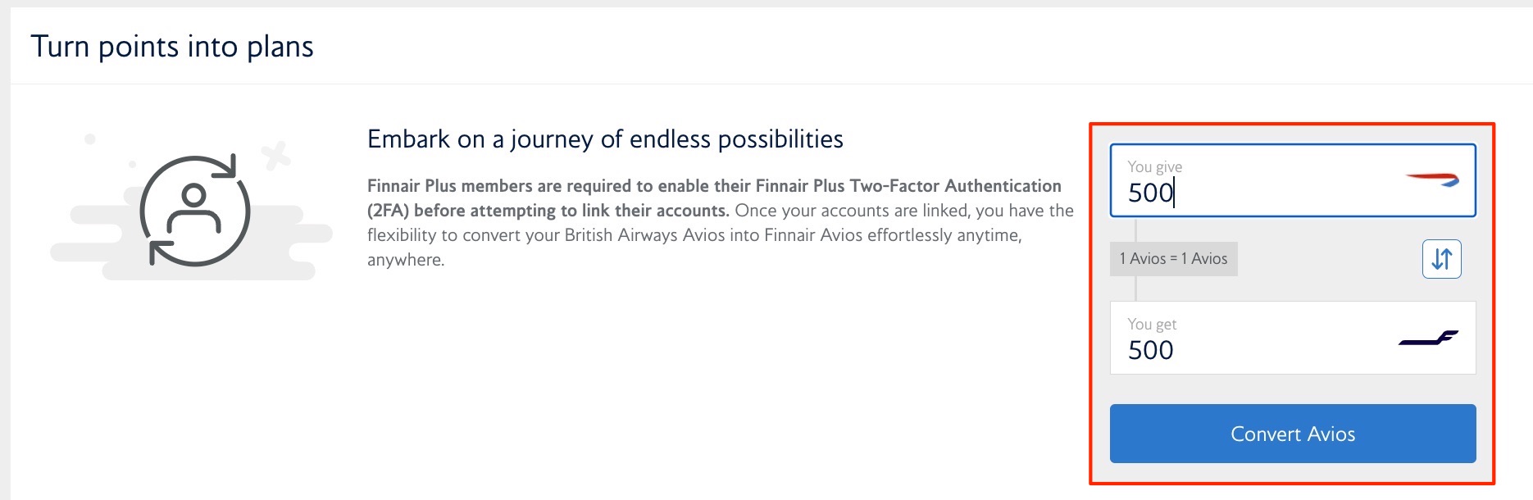Select the You give section label
1533x500 pixels.
(1154, 166)
